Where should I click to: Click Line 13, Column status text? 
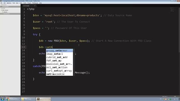pos(5,97)
